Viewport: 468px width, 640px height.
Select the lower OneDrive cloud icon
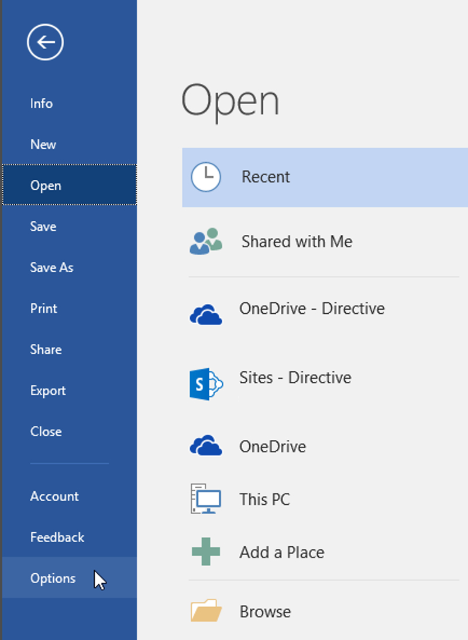point(205,446)
